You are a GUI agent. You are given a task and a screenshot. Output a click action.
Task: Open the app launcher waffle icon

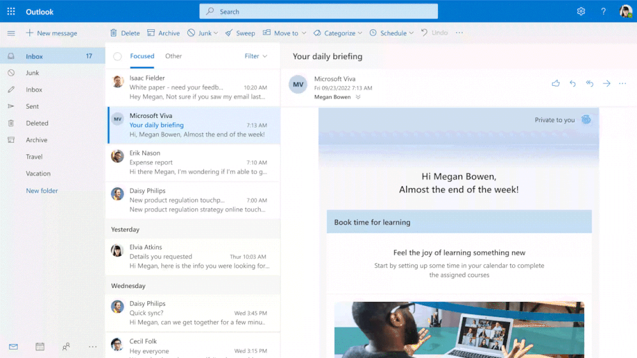(x=11, y=11)
